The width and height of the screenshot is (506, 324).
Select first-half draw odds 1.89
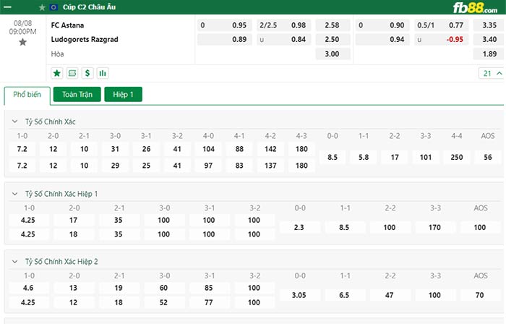489,54
